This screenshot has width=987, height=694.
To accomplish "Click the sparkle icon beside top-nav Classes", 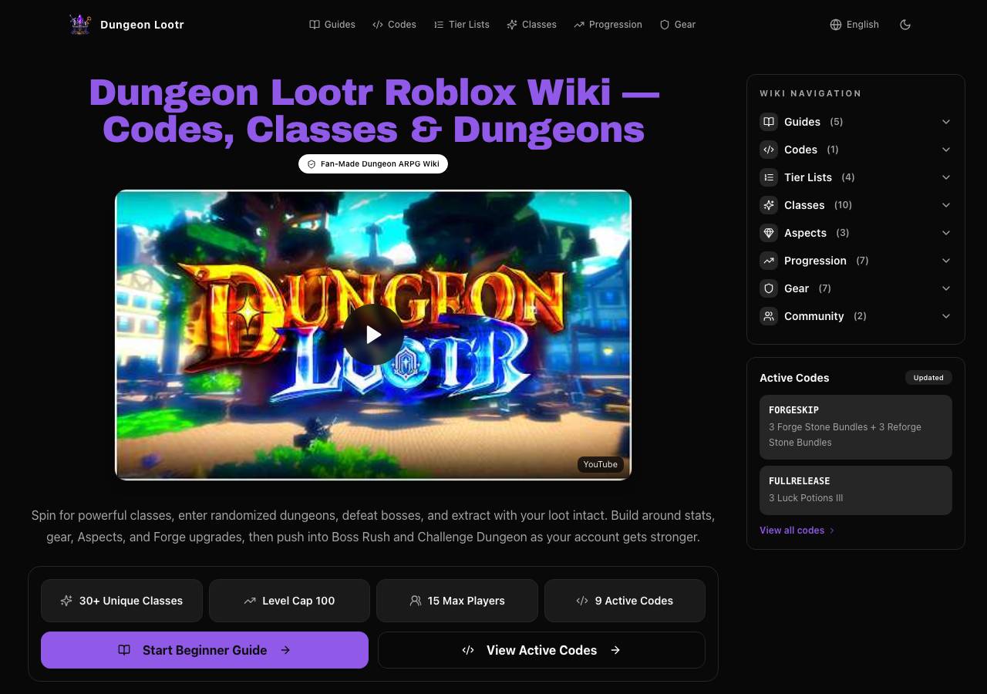I will (x=512, y=25).
